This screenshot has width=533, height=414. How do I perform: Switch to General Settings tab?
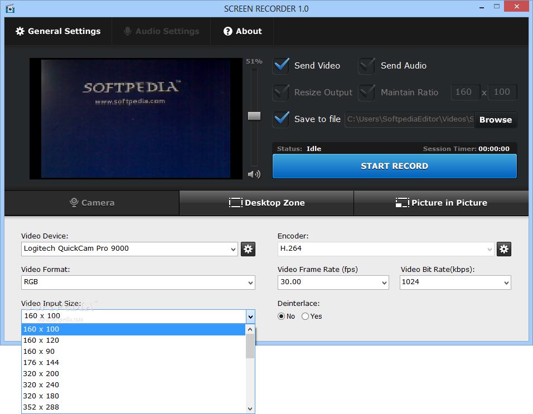pyautogui.click(x=58, y=31)
